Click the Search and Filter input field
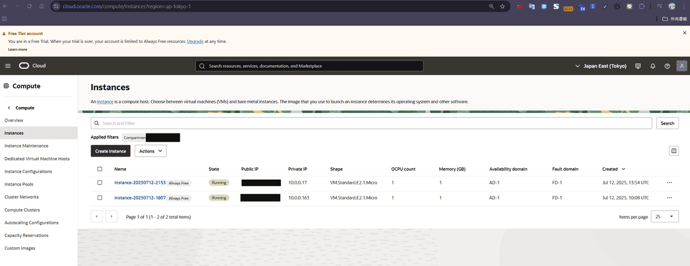 pyautogui.click(x=372, y=123)
